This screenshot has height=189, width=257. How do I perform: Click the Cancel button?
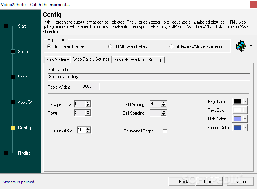tap(240, 182)
